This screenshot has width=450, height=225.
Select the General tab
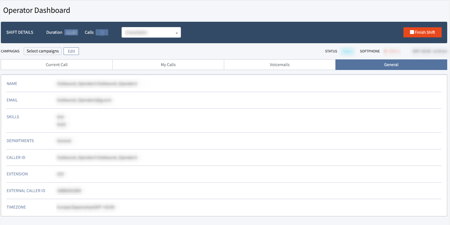pos(391,65)
